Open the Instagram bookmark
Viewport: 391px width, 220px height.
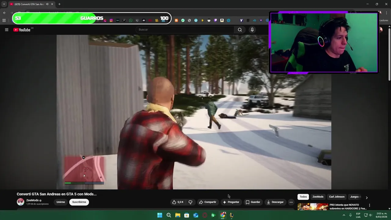111,20
